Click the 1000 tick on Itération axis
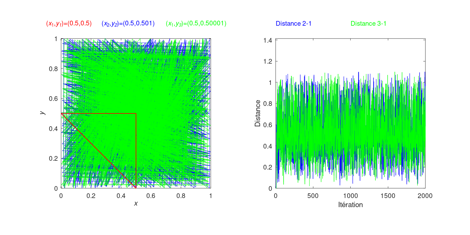The height and width of the screenshot is (235, 470). [x=350, y=196]
